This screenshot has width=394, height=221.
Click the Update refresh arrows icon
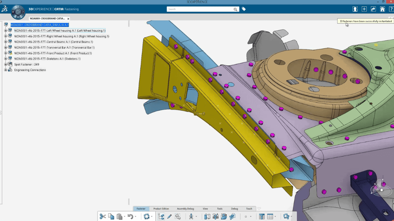click(147, 216)
